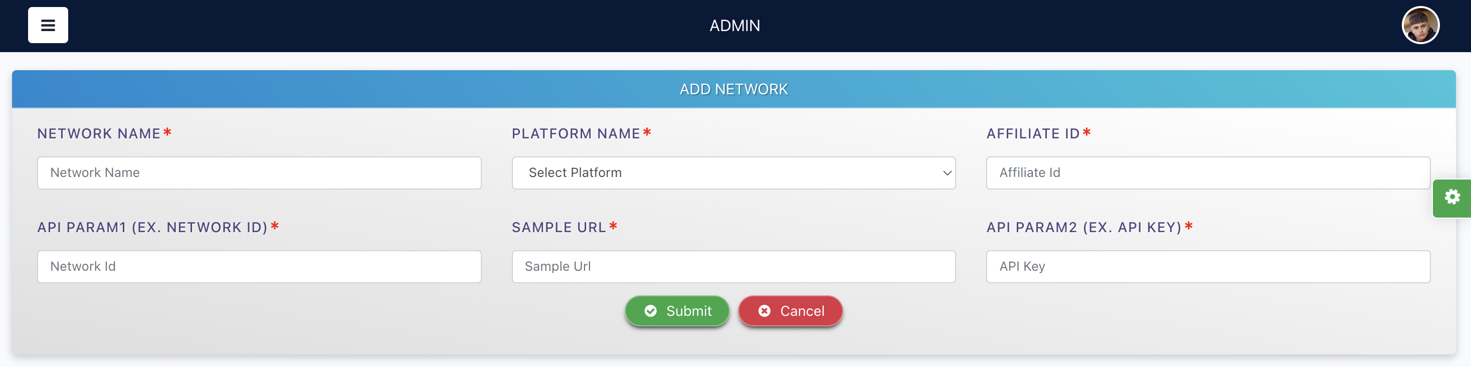Screen dimensions: 1471x367
Task: Click the red Cancel button
Action: (x=790, y=310)
